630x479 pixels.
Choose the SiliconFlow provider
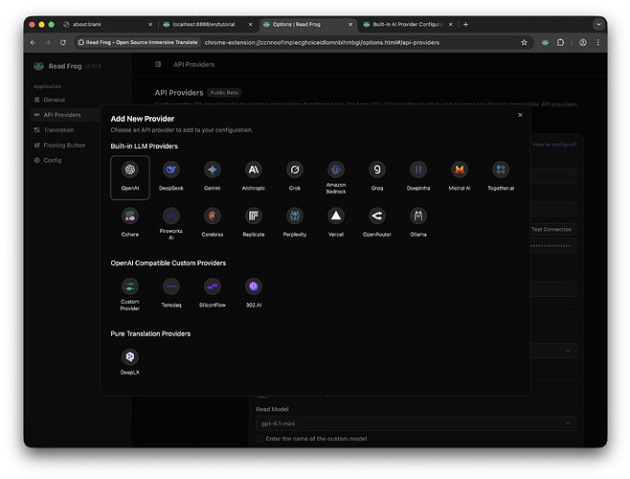point(213,294)
